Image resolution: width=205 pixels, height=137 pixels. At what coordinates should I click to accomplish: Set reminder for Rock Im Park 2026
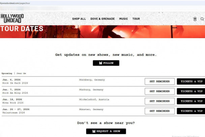point(159,81)
